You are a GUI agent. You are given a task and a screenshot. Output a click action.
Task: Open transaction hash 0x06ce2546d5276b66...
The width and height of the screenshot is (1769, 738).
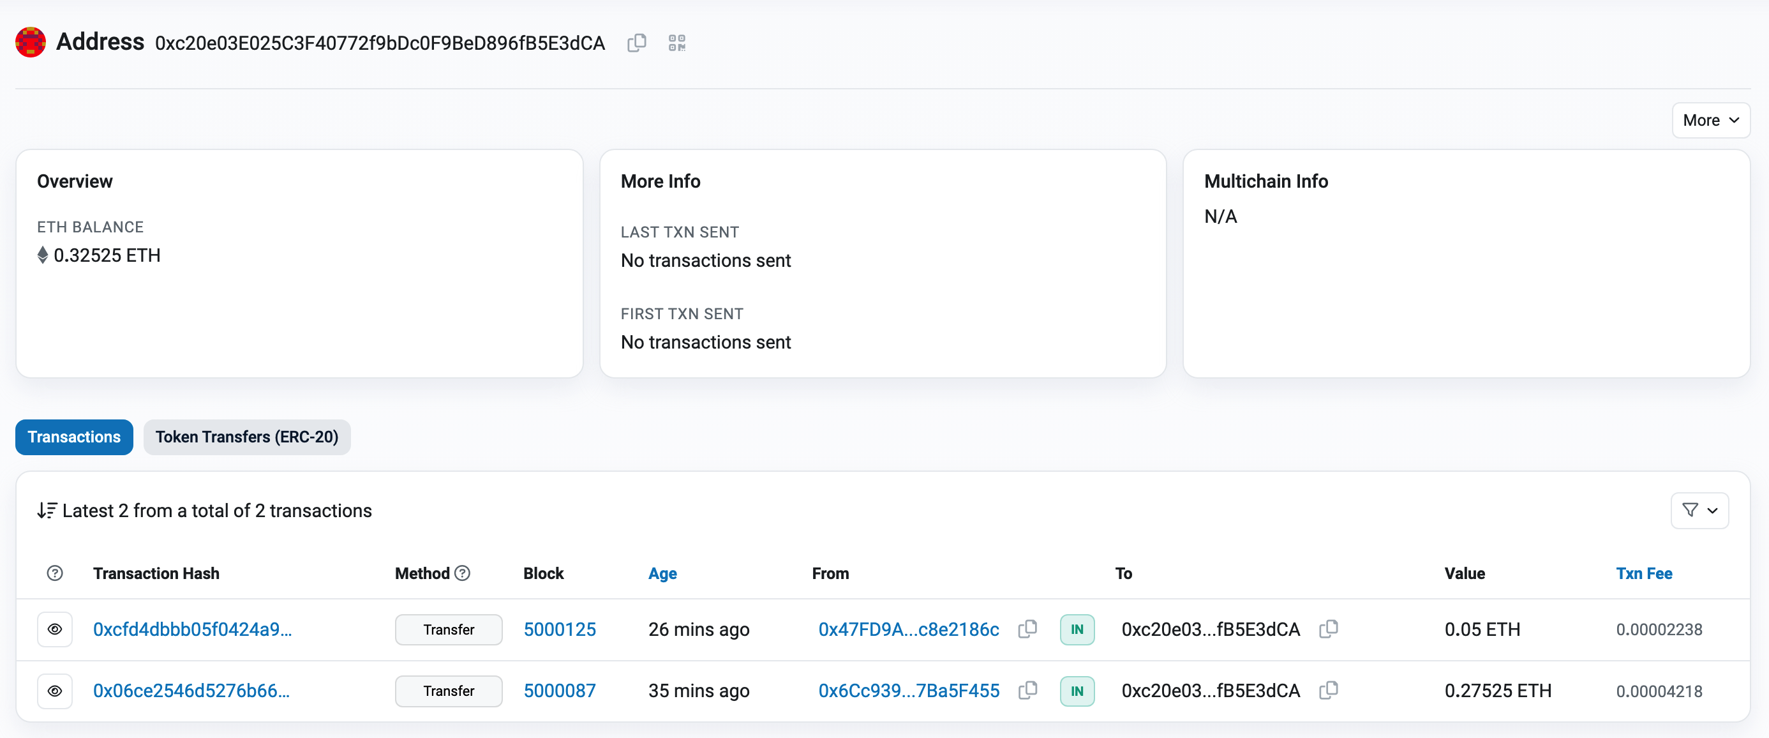tap(191, 690)
